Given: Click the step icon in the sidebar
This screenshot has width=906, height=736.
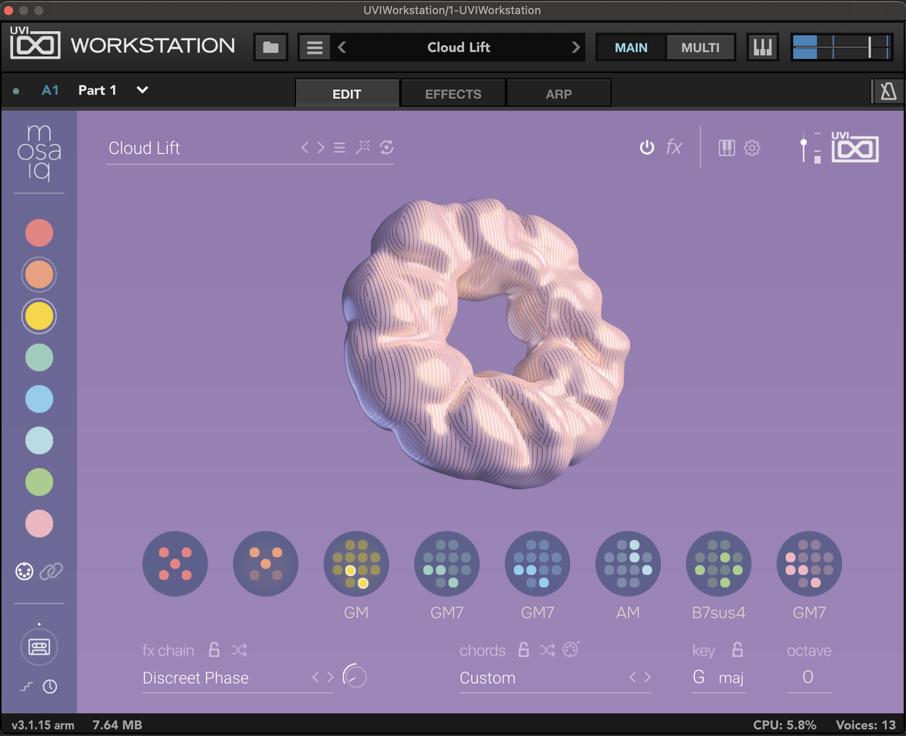Looking at the screenshot, I should pos(26,687).
